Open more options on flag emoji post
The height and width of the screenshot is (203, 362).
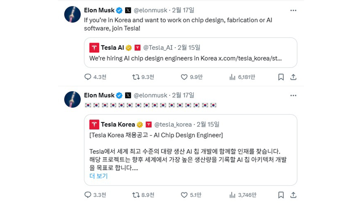click(x=293, y=96)
